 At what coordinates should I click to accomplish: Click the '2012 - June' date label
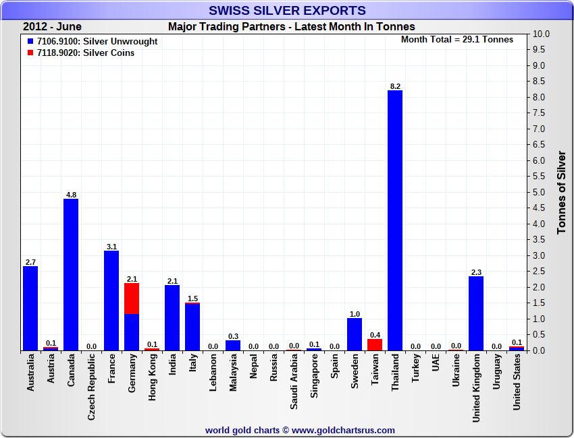[53, 27]
